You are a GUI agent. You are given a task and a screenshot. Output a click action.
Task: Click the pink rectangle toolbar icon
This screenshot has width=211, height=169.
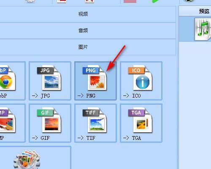[130, 1]
